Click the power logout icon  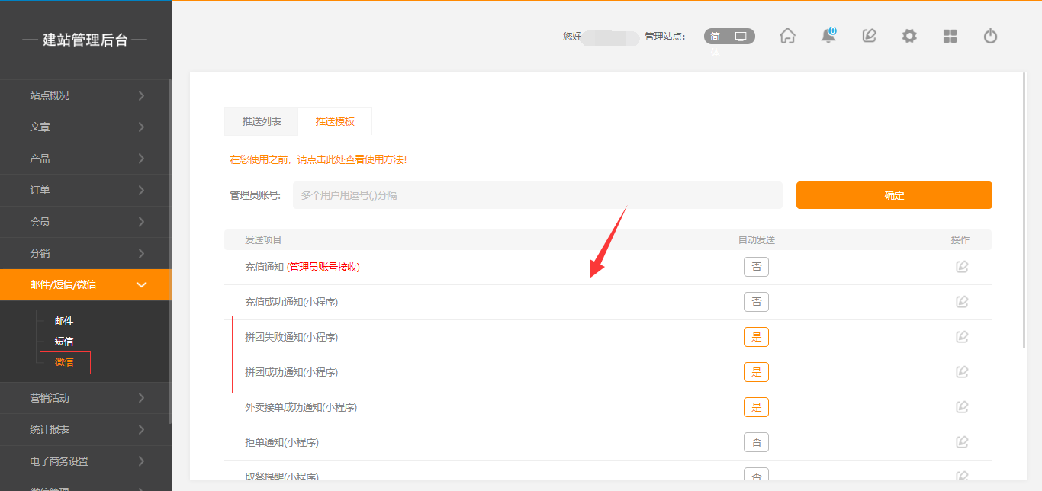tap(990, 36)
